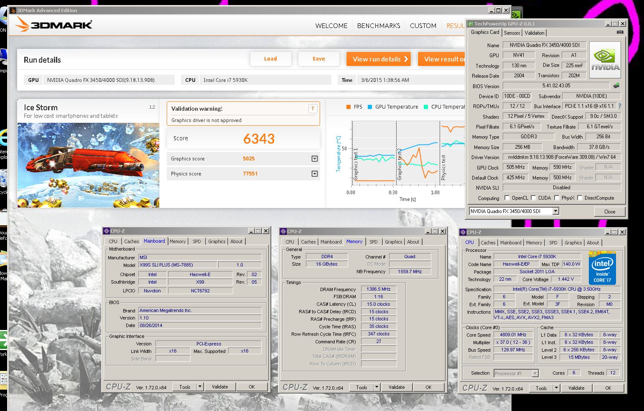Switch to About tab in right CPU-Z window

tap(593, 243)
